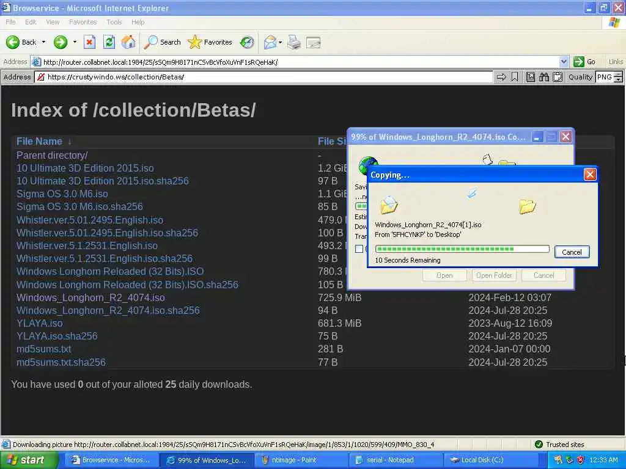Go to Home page icon
Screen dimensions: 626x469
128,42
